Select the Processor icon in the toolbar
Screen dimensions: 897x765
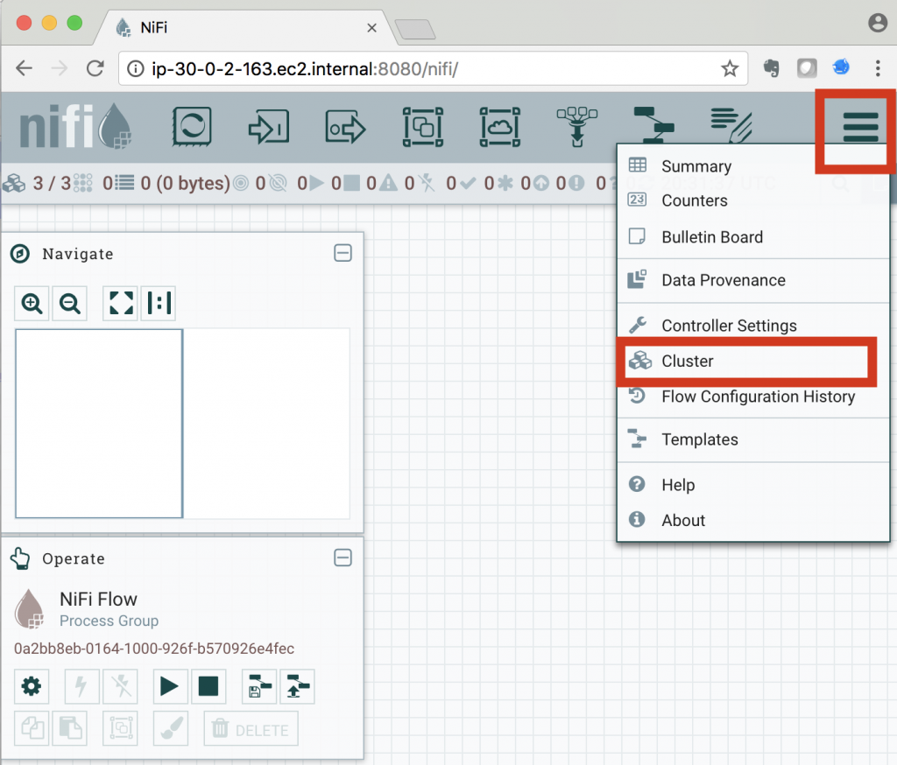192,127
